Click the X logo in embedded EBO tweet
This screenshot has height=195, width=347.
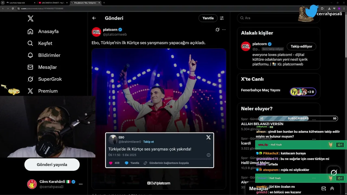[x=208, y=137]
